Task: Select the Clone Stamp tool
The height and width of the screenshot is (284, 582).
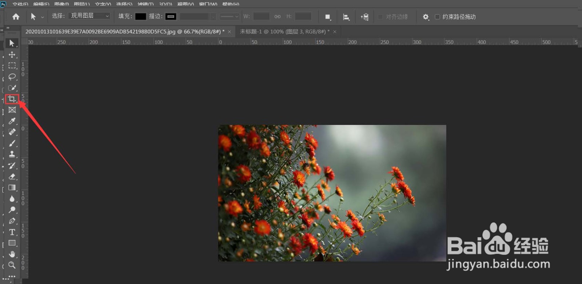Action: coord(12,154)
